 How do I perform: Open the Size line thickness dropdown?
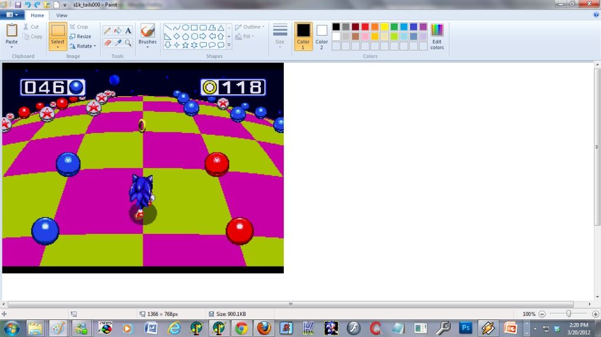280,36
